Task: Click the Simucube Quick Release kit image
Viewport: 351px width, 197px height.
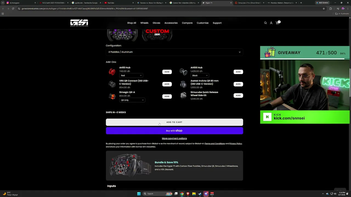Action: 183,95
